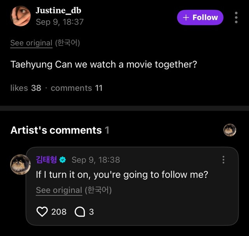Click the Artist's comments heading

point(56,130)
